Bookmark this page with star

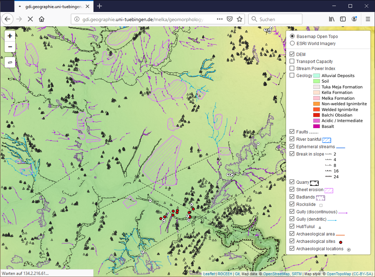point(240,19)
